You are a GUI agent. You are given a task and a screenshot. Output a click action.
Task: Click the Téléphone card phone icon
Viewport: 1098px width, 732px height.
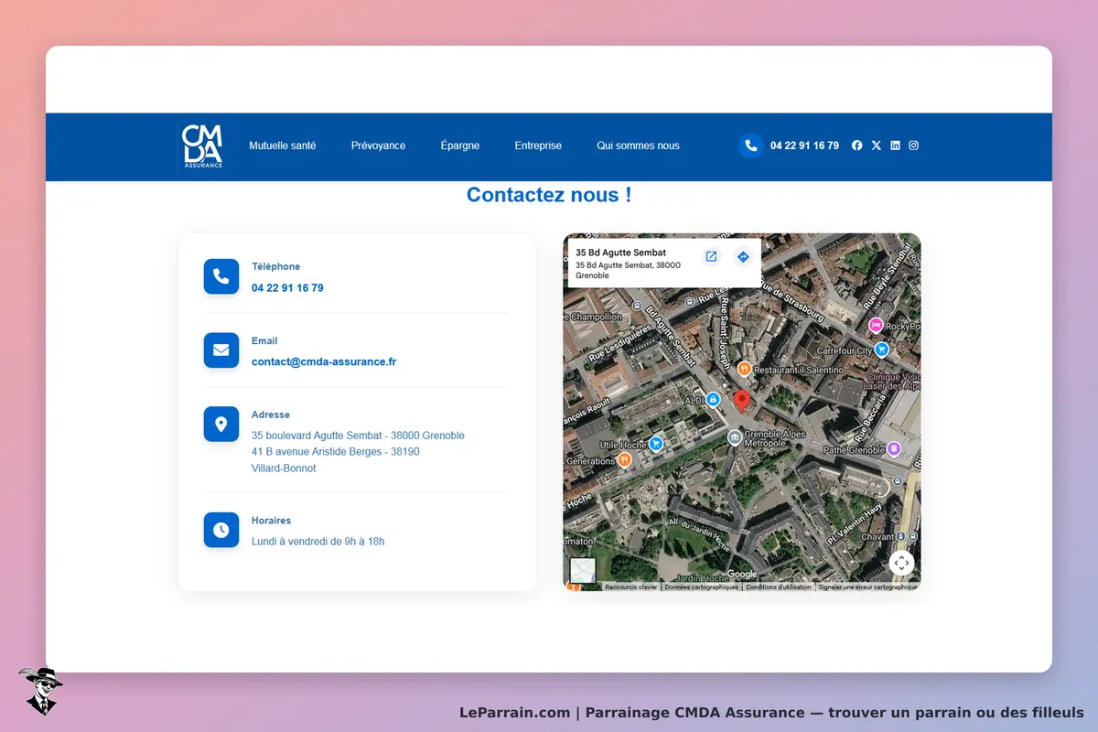(x=221, y=276)
